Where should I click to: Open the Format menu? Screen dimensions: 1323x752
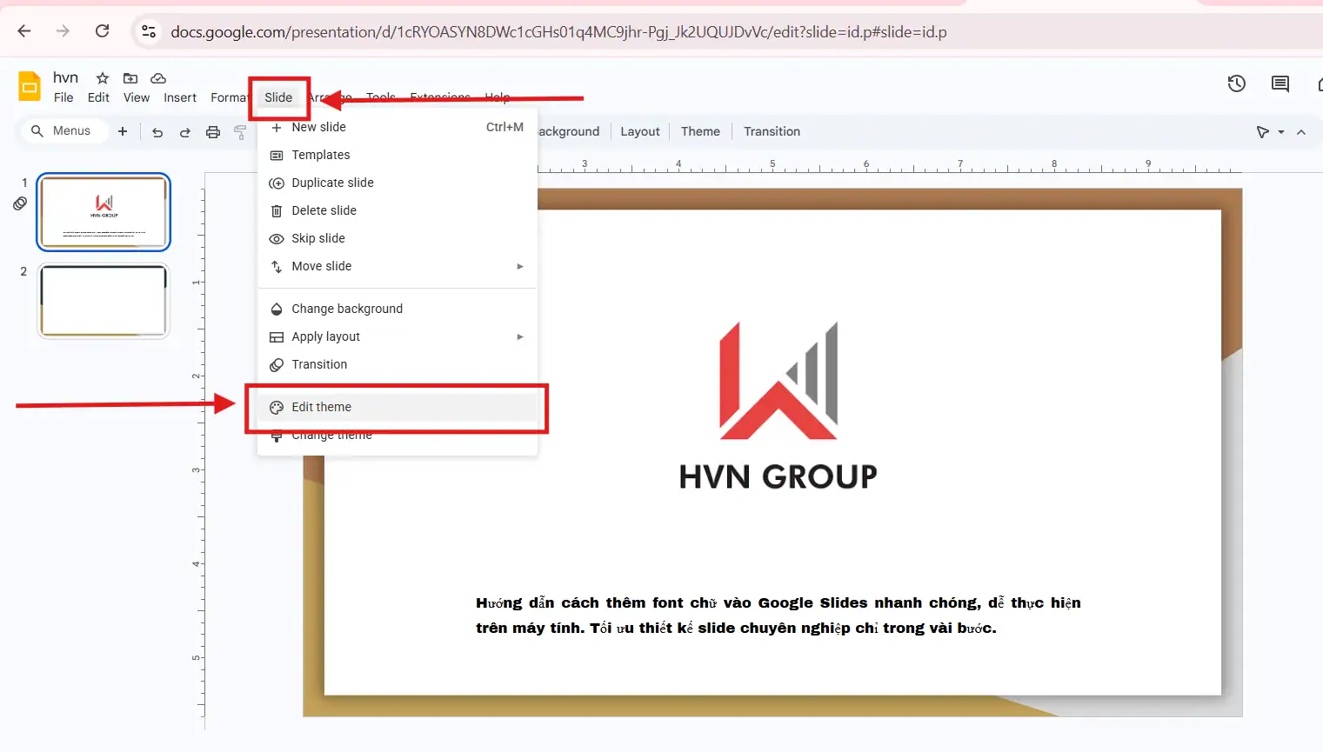coord(230,97)
